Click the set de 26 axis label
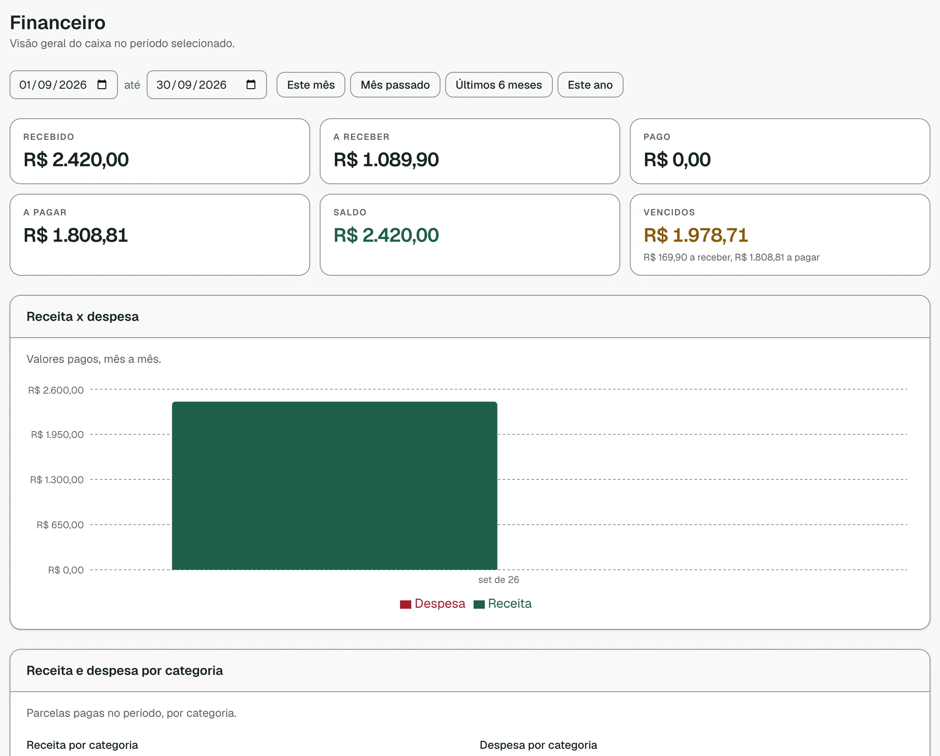 tap(499, 580)
